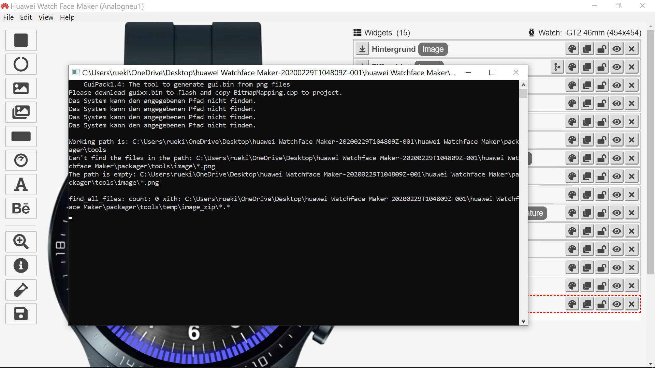Maximize the console window

pos(492,72)
